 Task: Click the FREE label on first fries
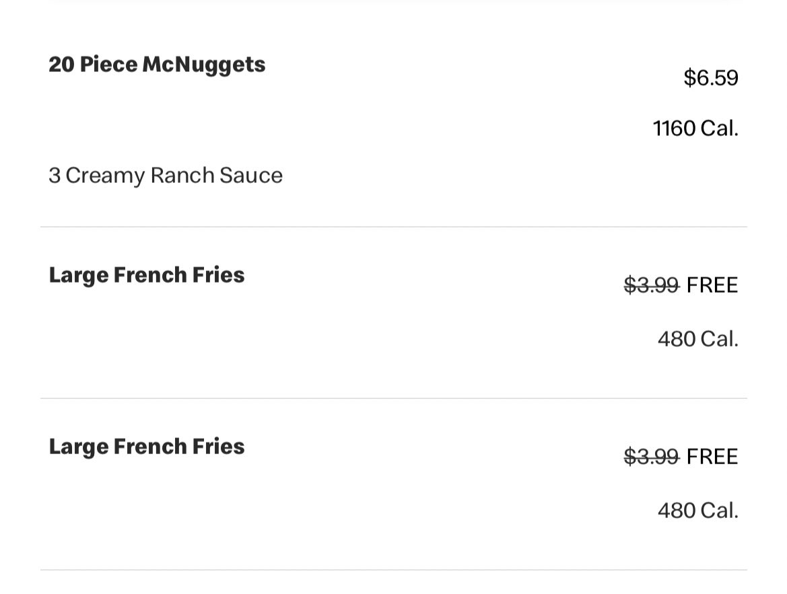click(712, 285)
